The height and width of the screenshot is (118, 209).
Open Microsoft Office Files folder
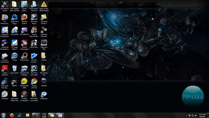(14, 96)
